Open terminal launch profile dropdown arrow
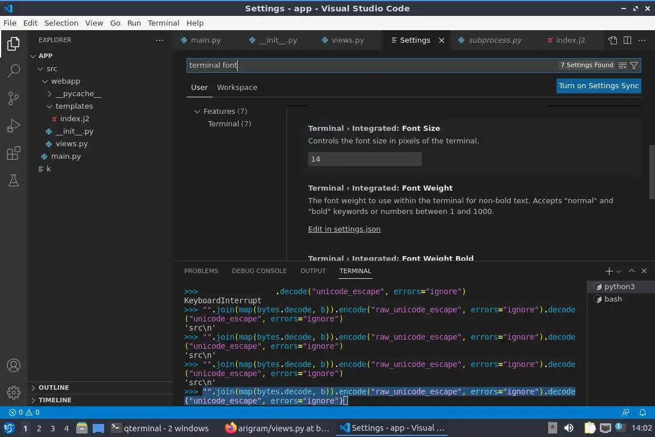The width and height of the screenshot is (655, 437). coord(619,271)
